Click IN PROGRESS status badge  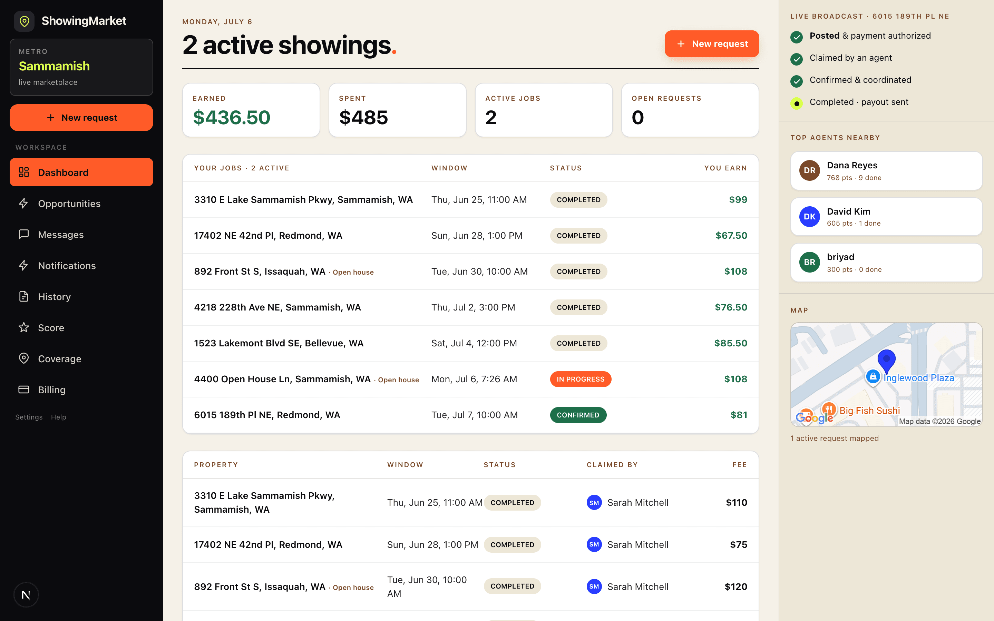(581, 379)
